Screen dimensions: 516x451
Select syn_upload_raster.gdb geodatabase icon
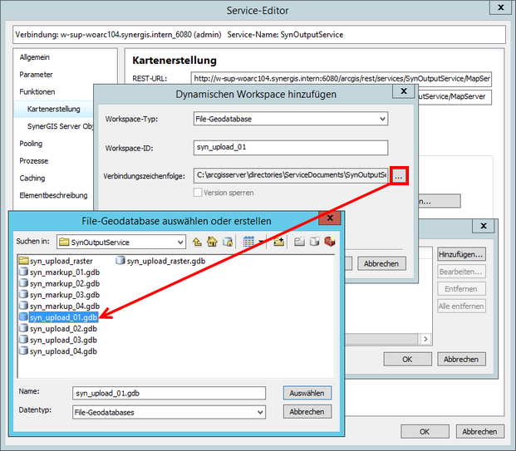(120, 261)
